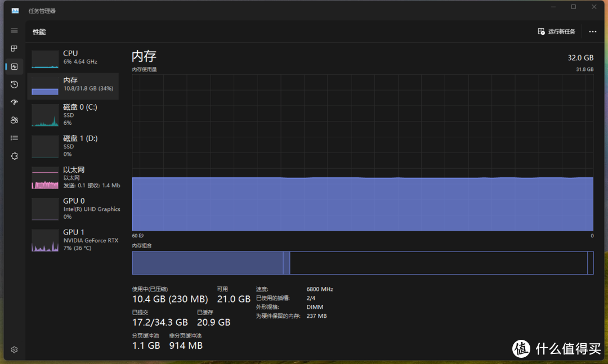608x364 pixels.
Task: Click the 2/4 slots used value
Action: click(311, 298)
